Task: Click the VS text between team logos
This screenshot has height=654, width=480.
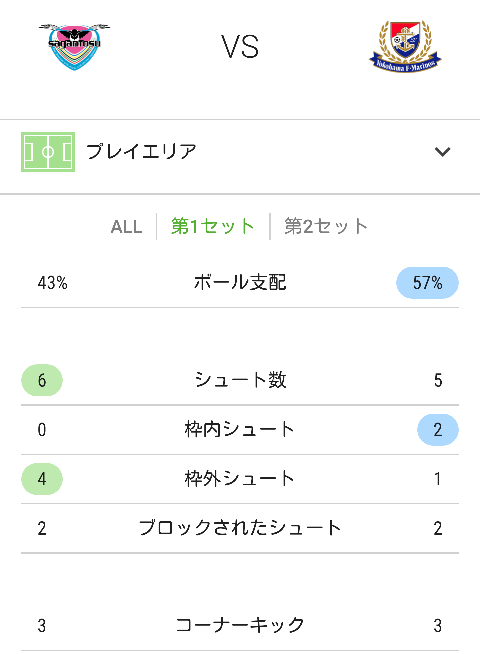Action: pyautogui.click(x=240, y=47)
